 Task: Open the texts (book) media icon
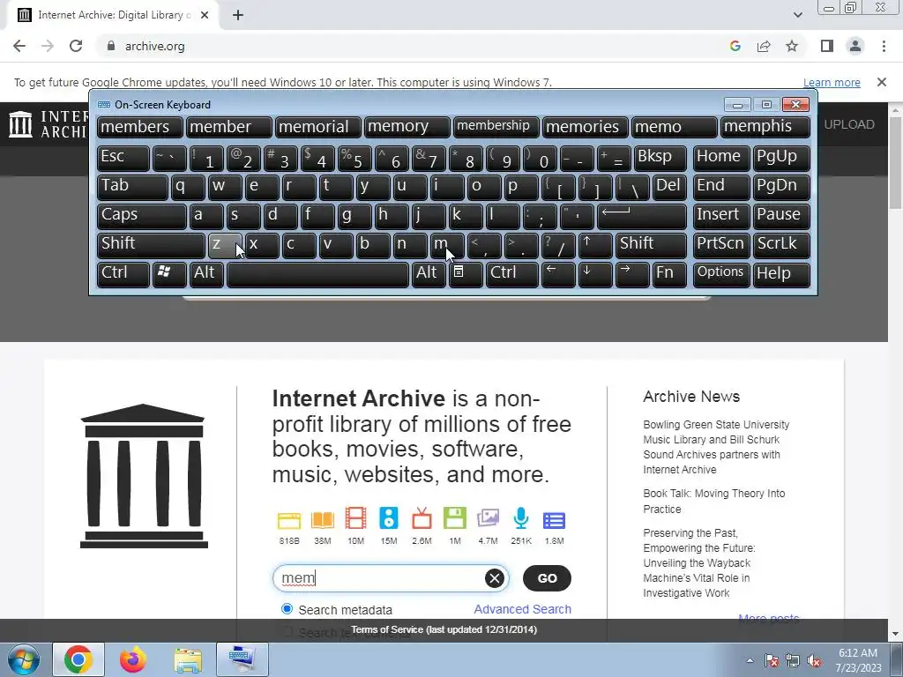[323, 520]
